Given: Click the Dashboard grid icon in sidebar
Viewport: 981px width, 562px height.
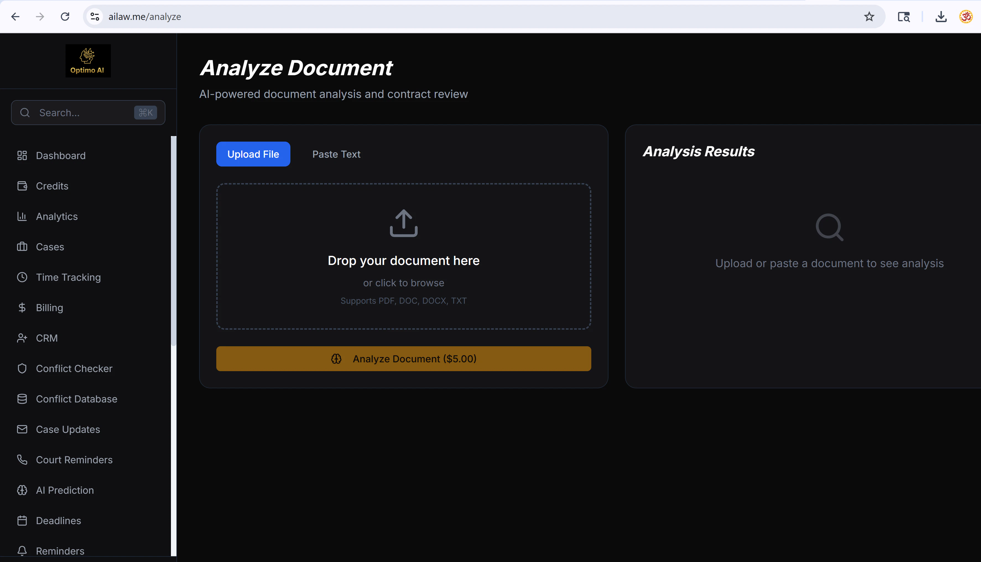Looking at the screenshot, I should tap(22, 155).
